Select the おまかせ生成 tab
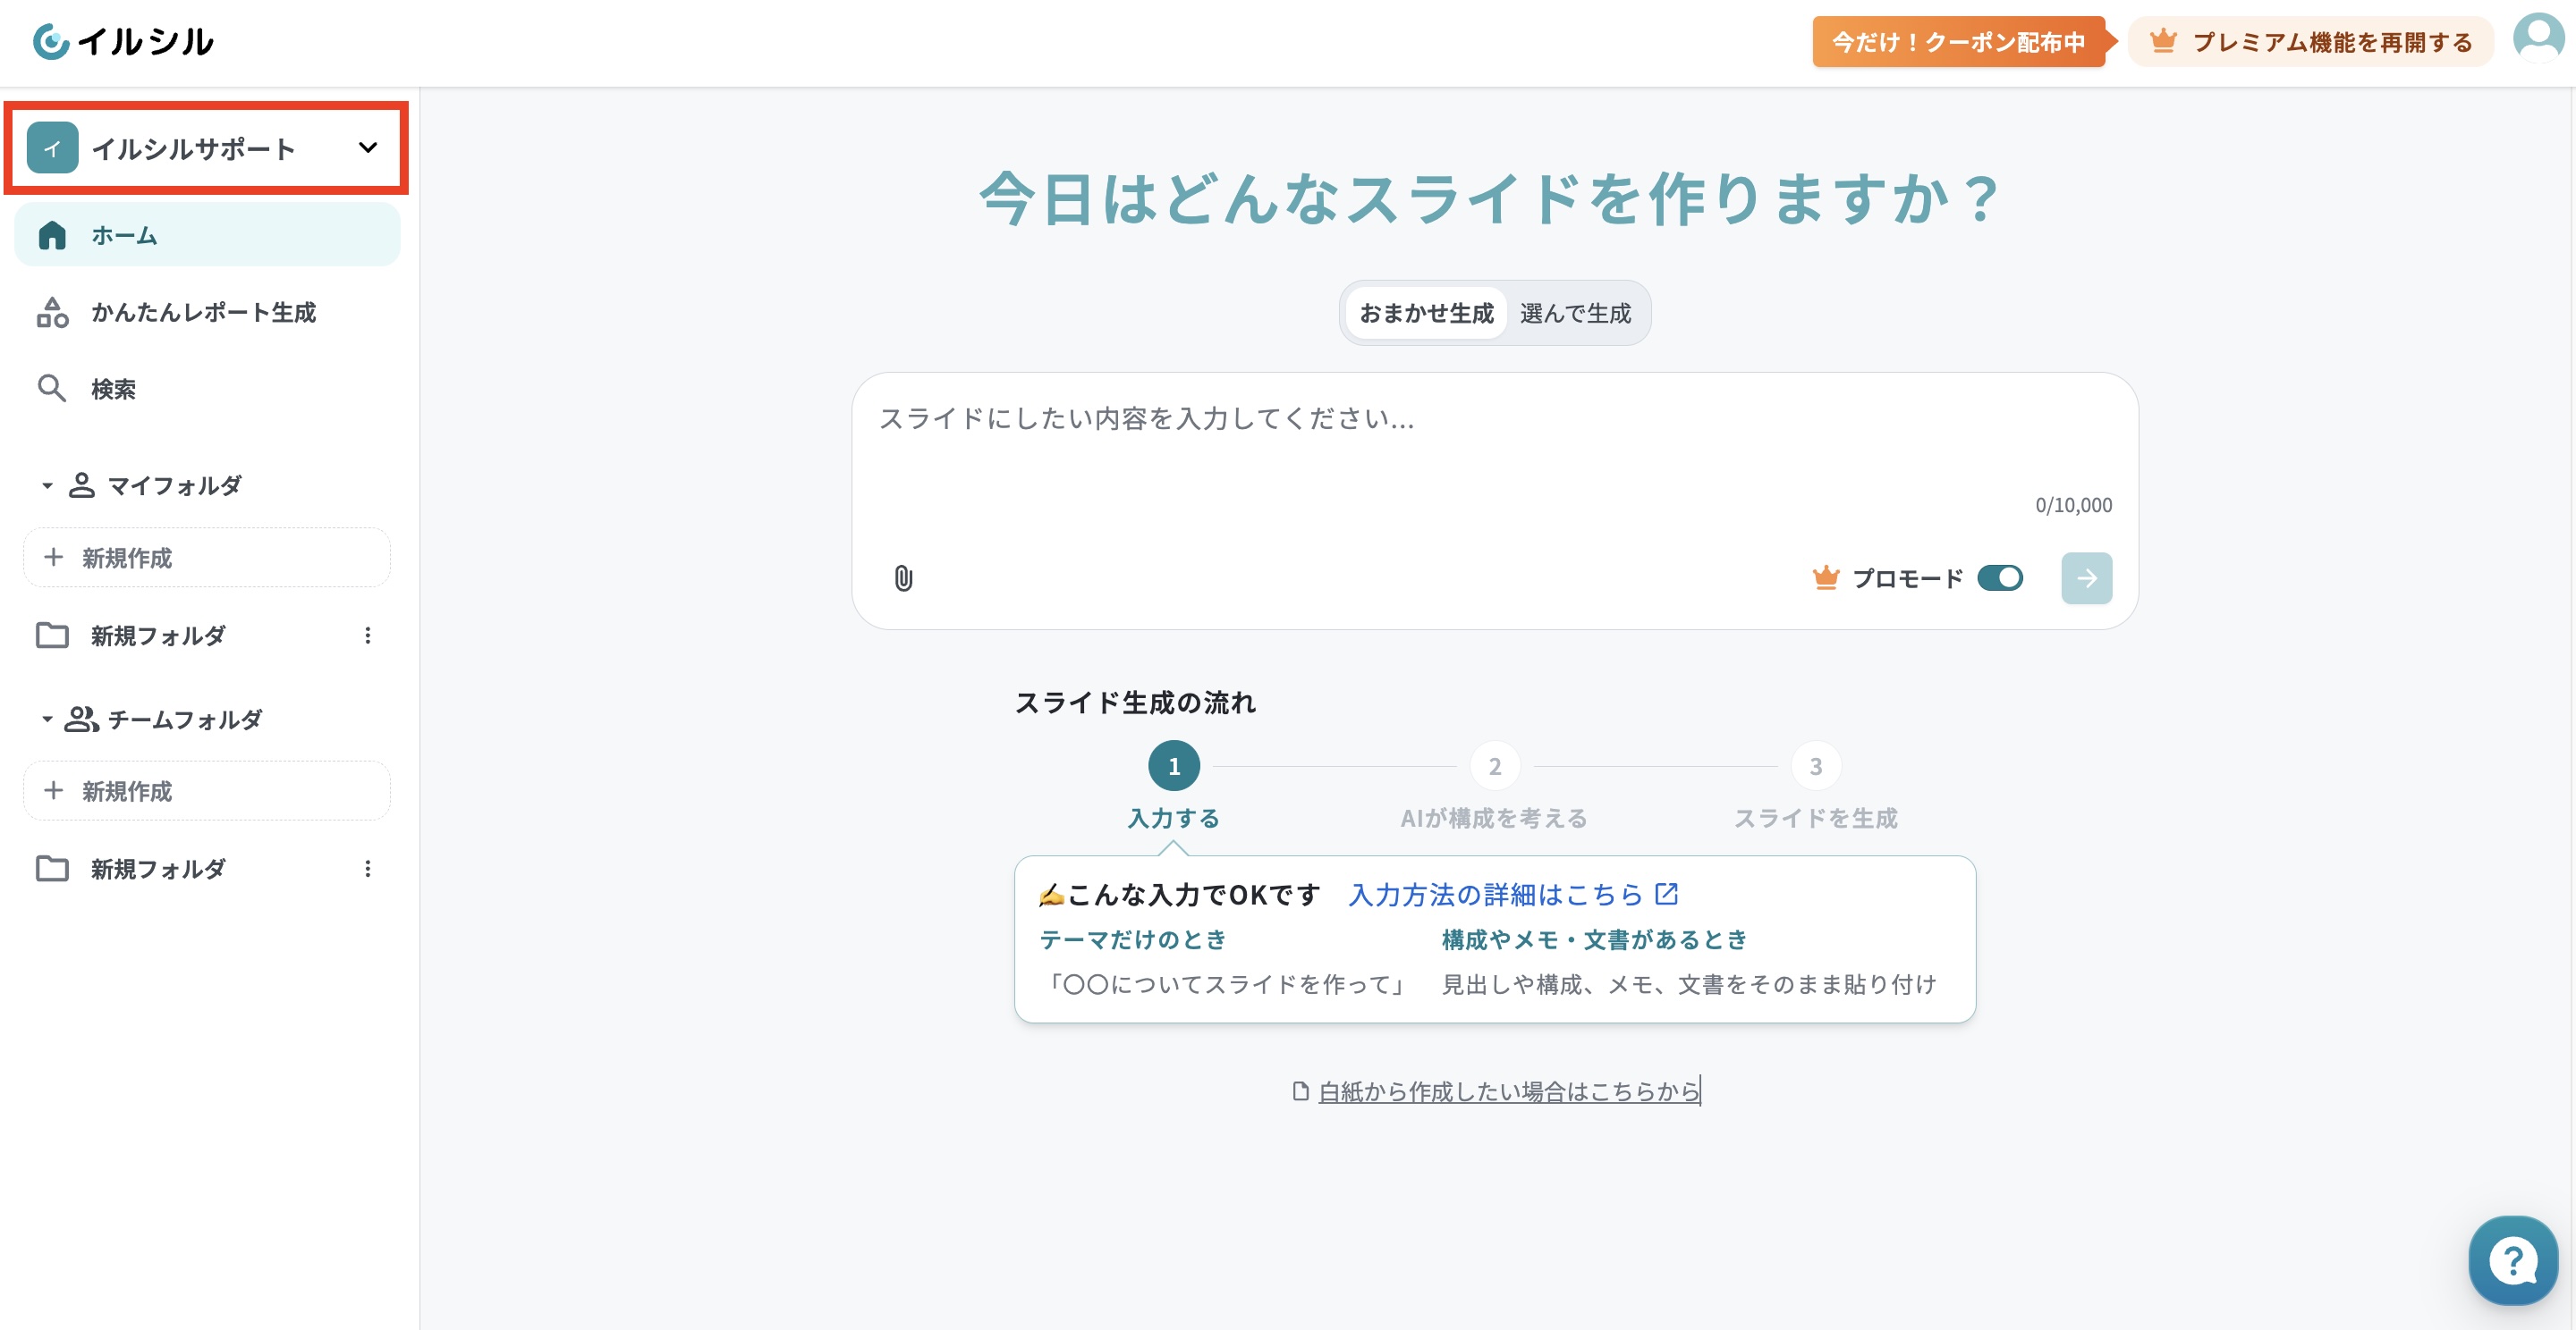The height and width of the screenshot is (1330, 2576). [x=1426, y=314]
